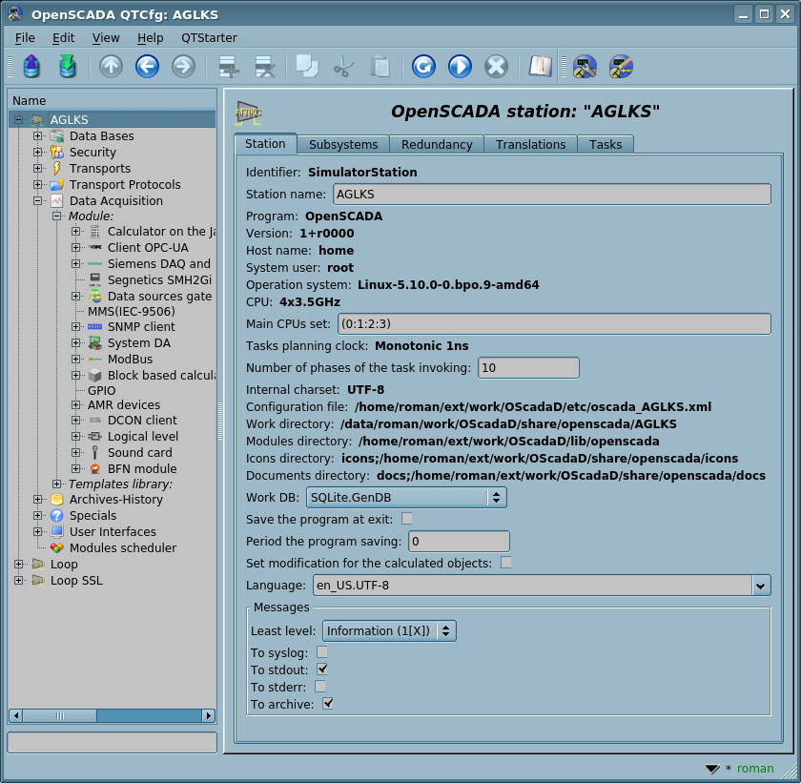Click the Cut scissors icon
The height and width of the screenshot is (783, 801).
pyautogui.click(x=343, y=67)
